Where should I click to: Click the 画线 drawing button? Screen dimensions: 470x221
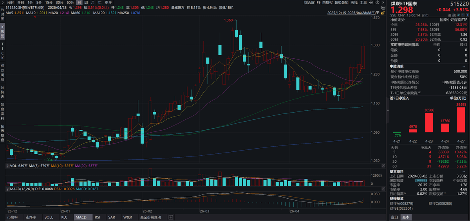[354, 2]
